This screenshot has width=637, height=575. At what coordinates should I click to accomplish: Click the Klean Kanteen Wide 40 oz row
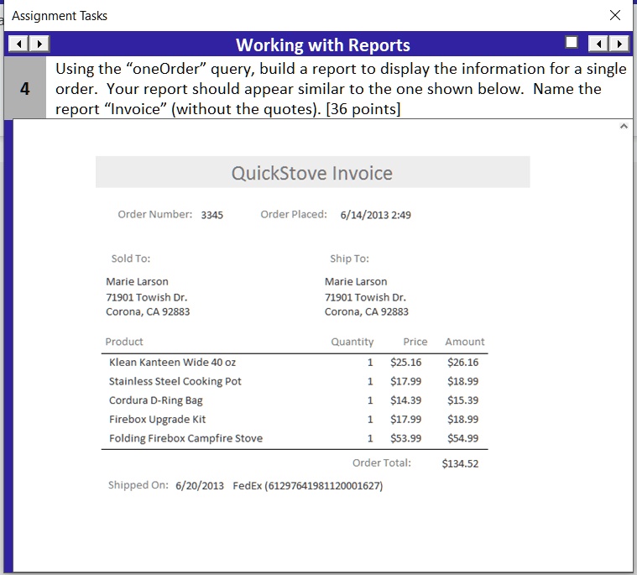(x=295, y=362)
